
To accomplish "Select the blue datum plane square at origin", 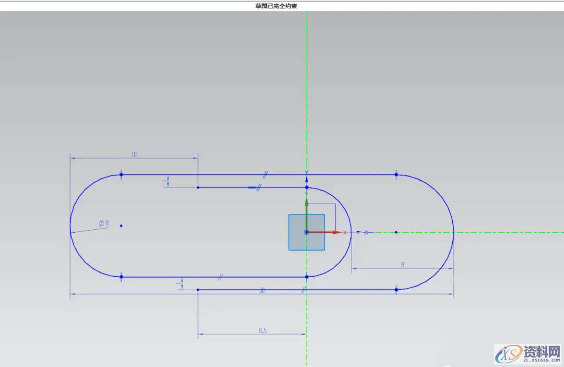I will [x=298, y=240].
